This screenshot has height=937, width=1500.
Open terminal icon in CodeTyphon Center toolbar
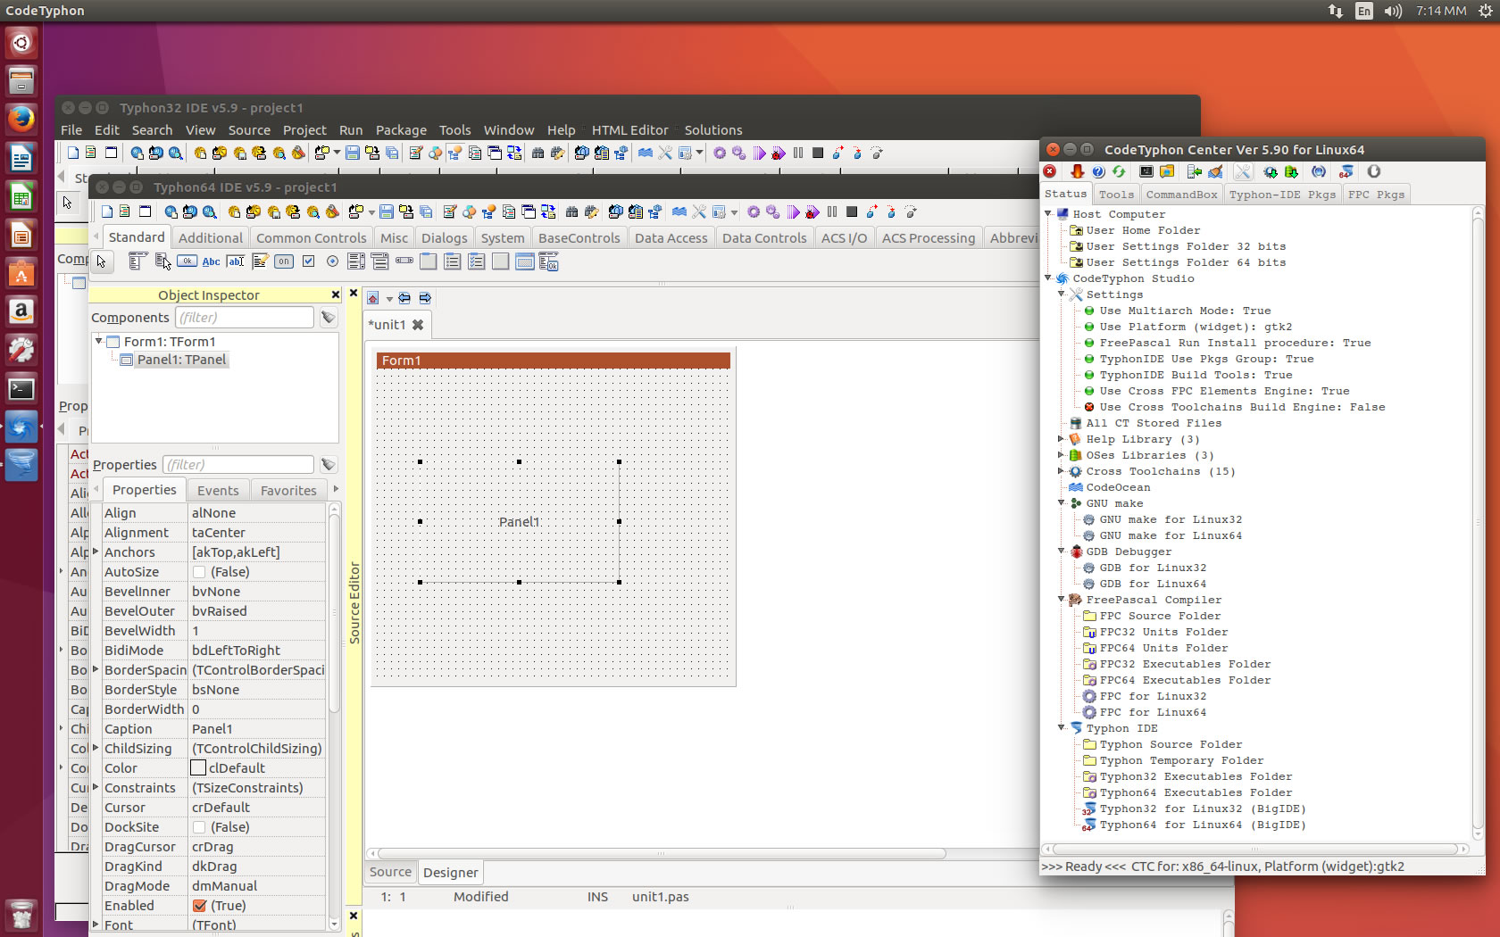pyautogui.click(x=1146, y=171)
